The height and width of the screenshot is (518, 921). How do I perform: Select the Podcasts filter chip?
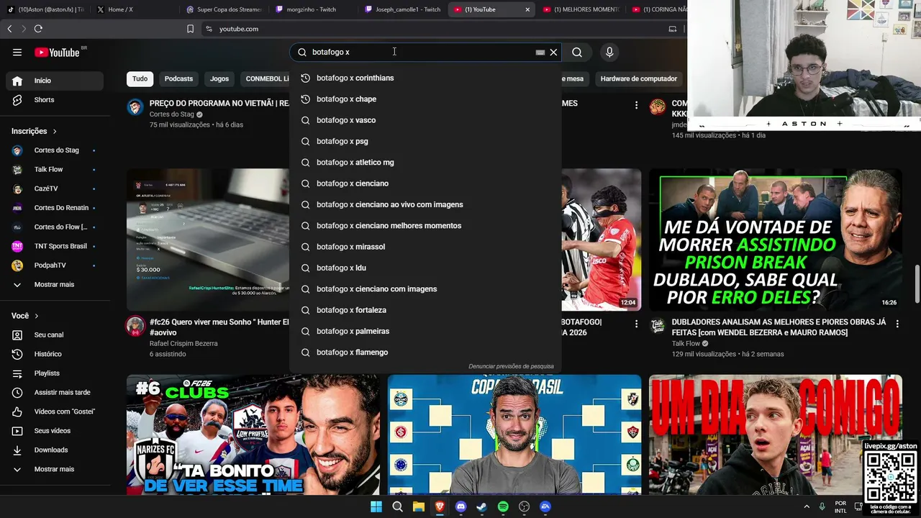178,78
